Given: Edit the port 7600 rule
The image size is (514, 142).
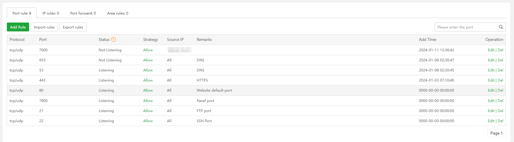Looking at the screenshot, I should pyautogui.click(x=491, y=50).
